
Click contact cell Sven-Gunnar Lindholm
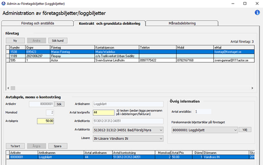[x=117, y=60]
